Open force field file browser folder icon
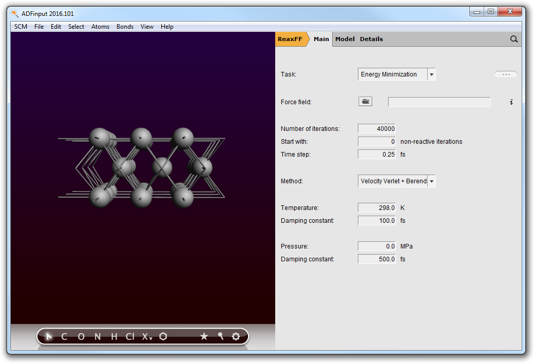The image size is (535, 364). tap(365, 101)
